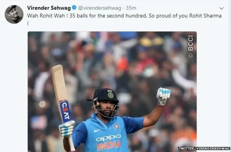Expand the tweet options chevron

221,9
